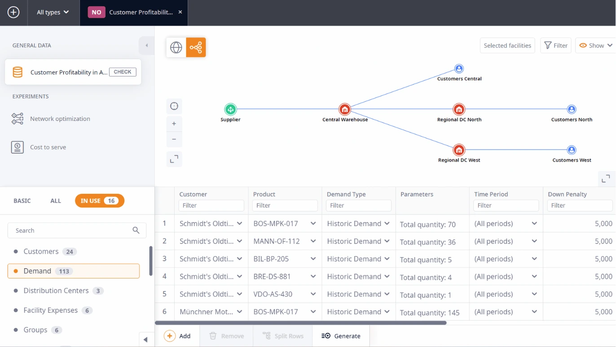Click the Down Penalty filter field
616x347 pixels.
(580, 206)
